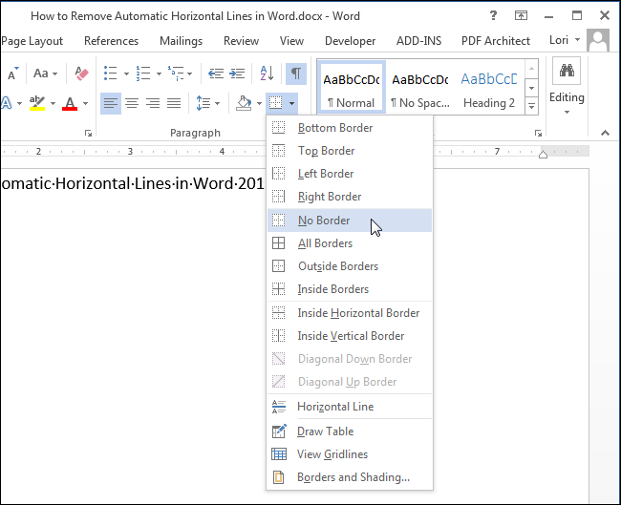The width and height of the screenshot is (621, 505).
Task: Click the user profile picture
Action: (598, 40)
